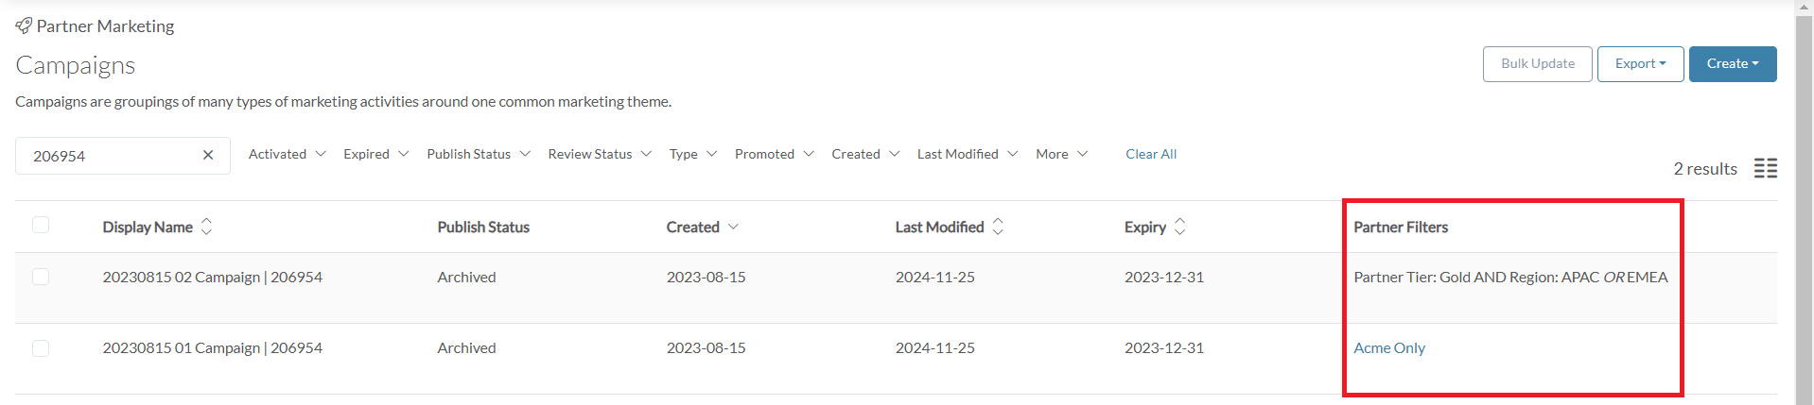Open the Review Status filter dropdown
Screen dimensions: 1814x405
pos(600,154)
